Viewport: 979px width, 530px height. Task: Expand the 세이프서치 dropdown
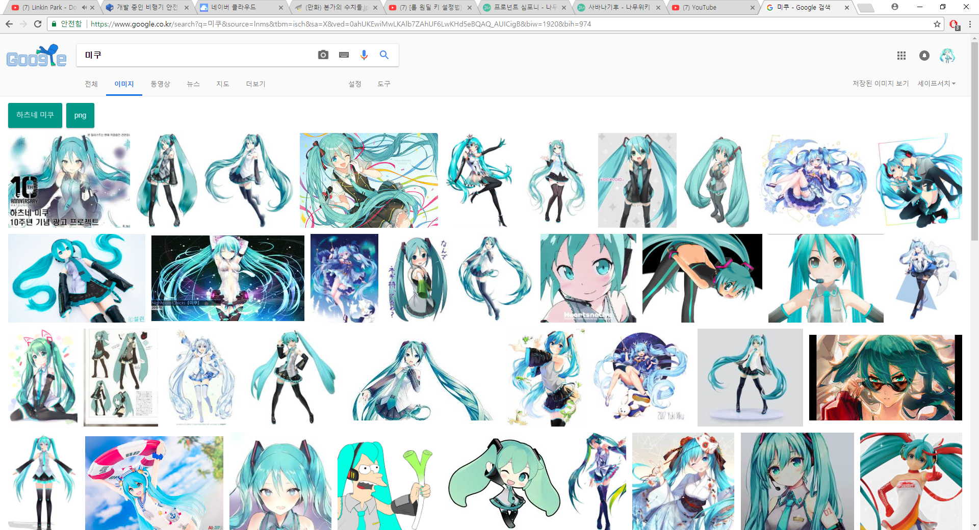(x=936, y=84)
